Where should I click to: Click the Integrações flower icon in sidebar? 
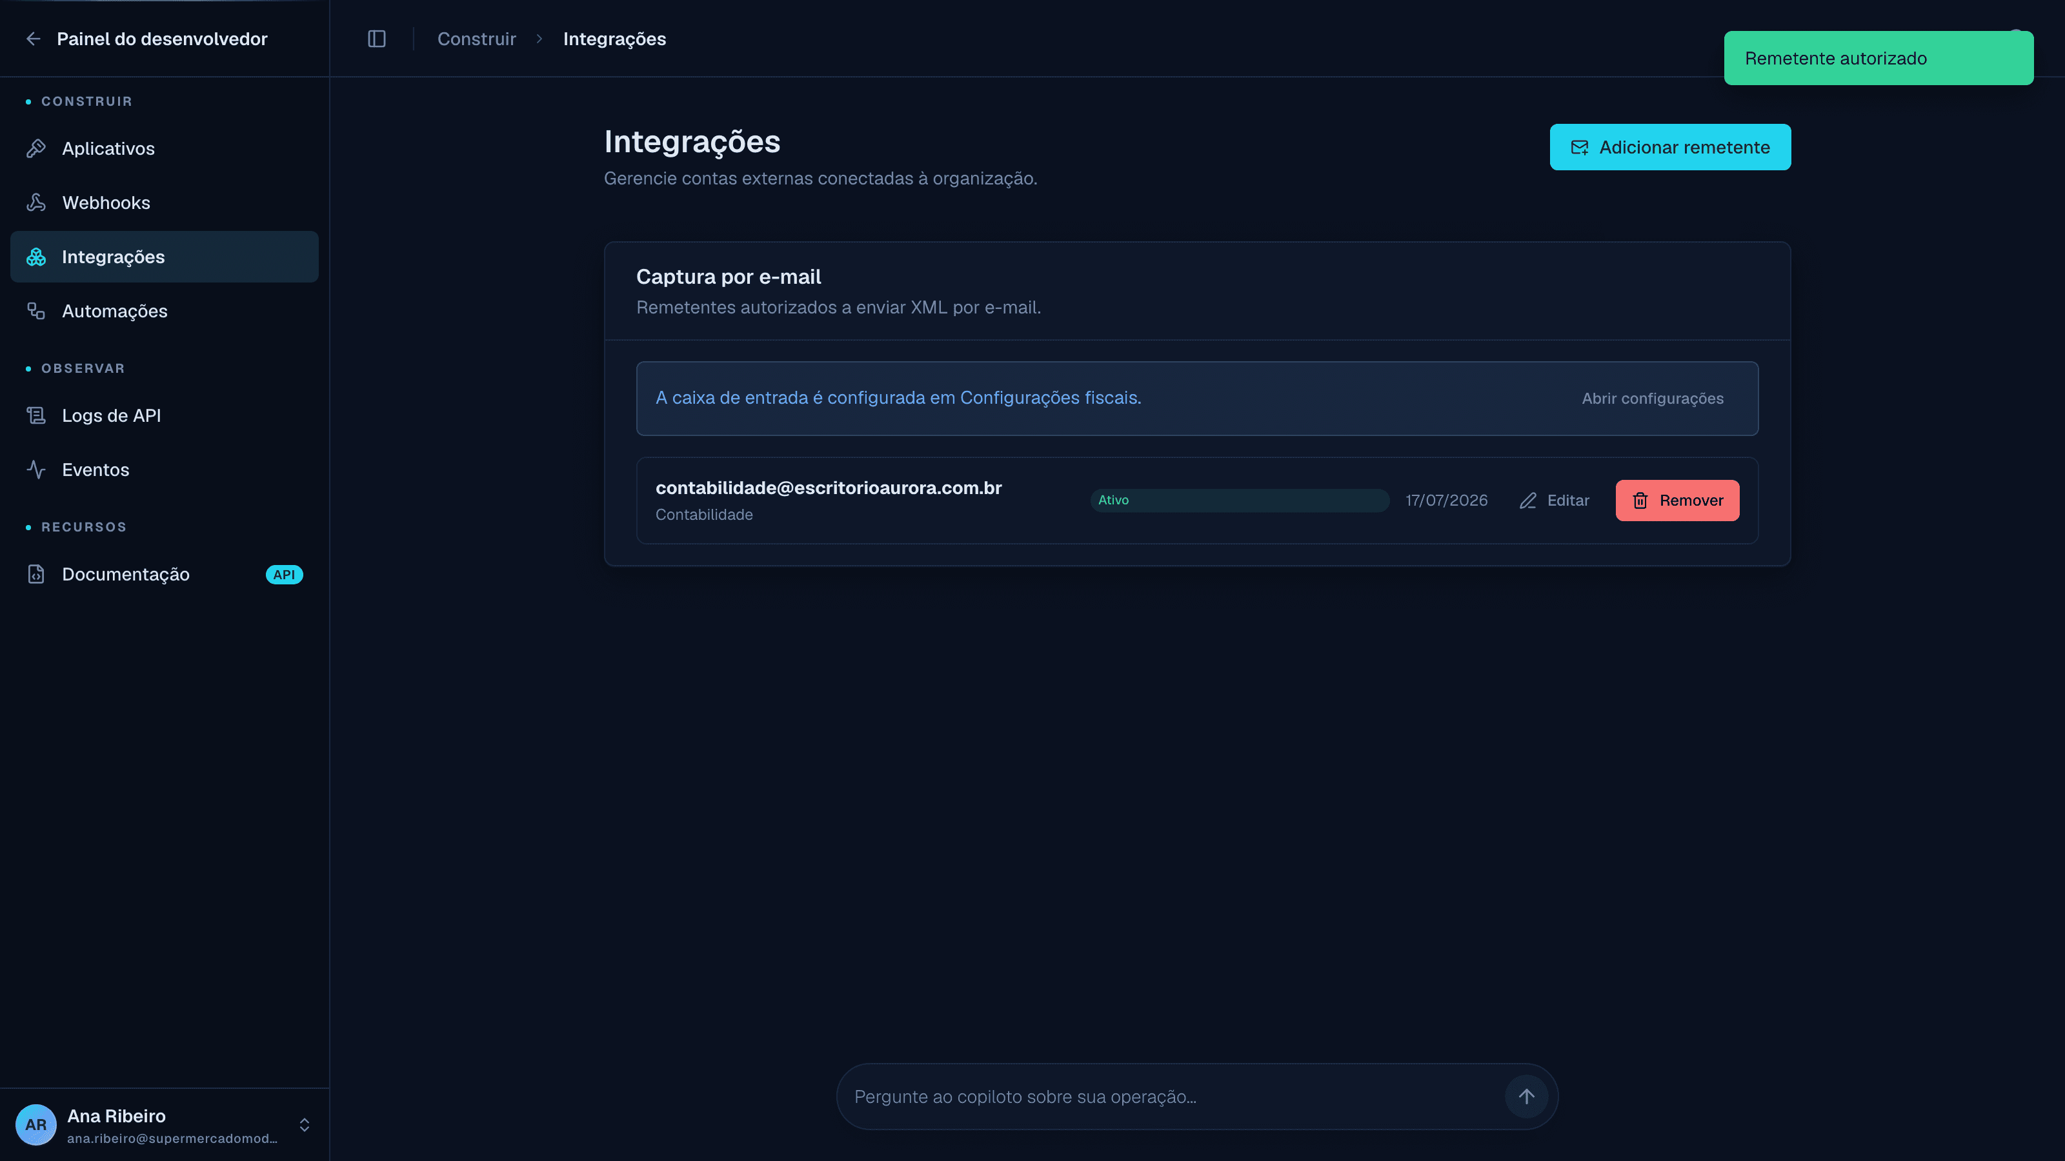tap(36, 257)
